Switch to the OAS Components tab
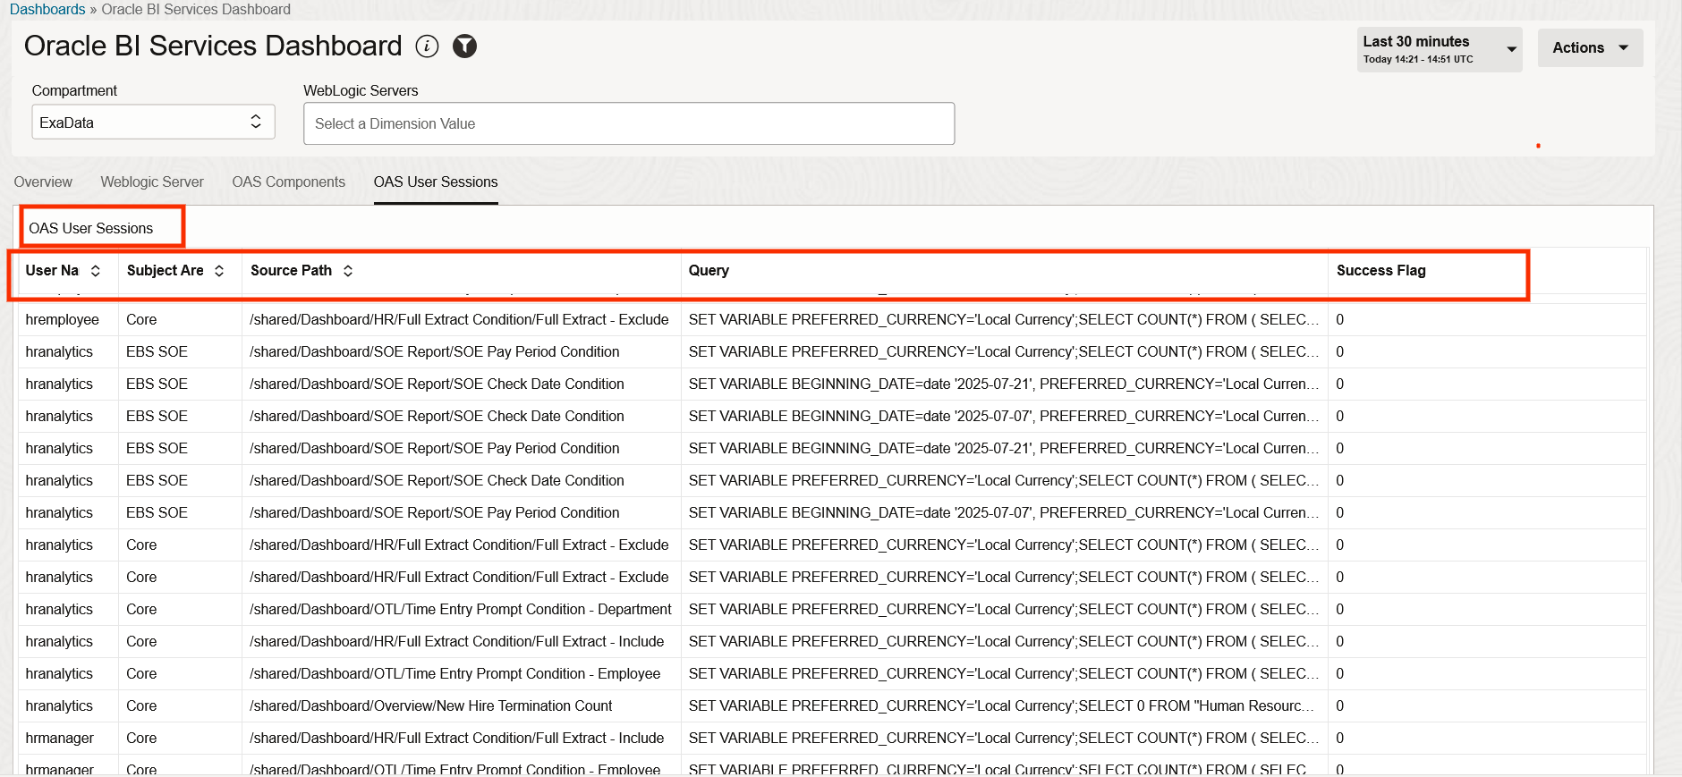The image size is (1682, 777). [x=288, y=182]
